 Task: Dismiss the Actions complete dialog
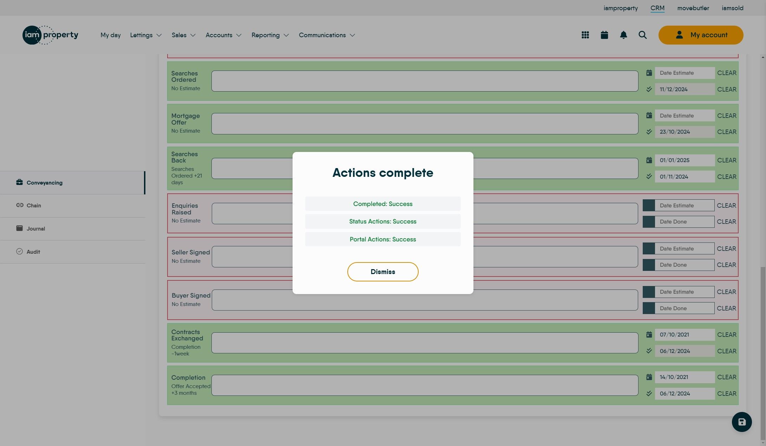point(382,272)
